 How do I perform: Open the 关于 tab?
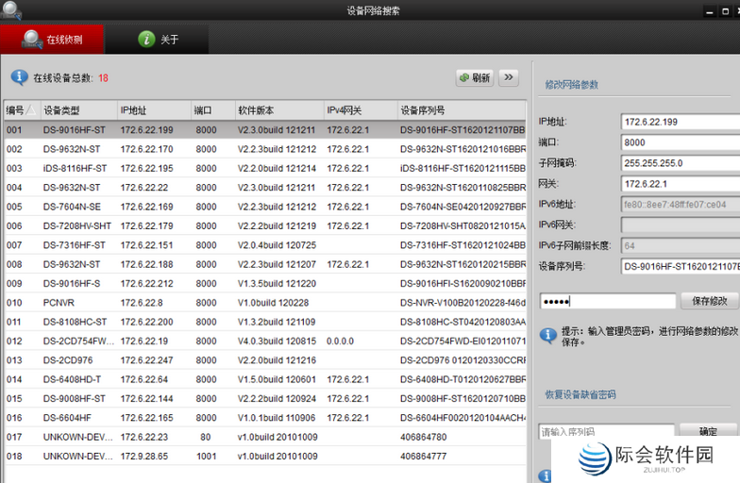click(157, 39)
